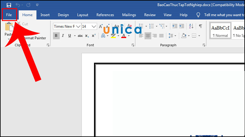Image resolution: width=245 pixels, height=137 pixels.
Task: Select the Normal style thumbnail
Action: (x=220, y=31)
